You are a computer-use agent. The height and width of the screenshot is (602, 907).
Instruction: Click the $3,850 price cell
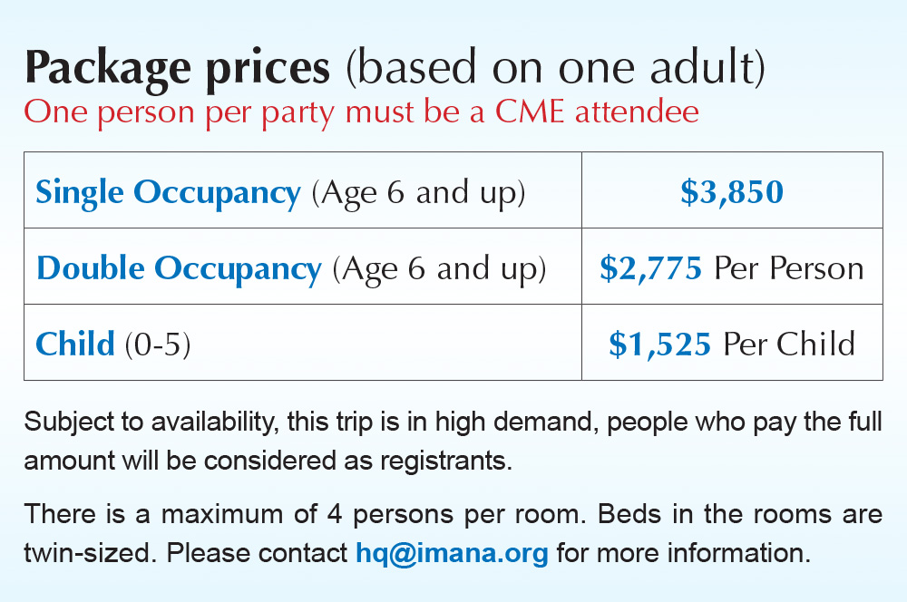(x=732, y=192)
